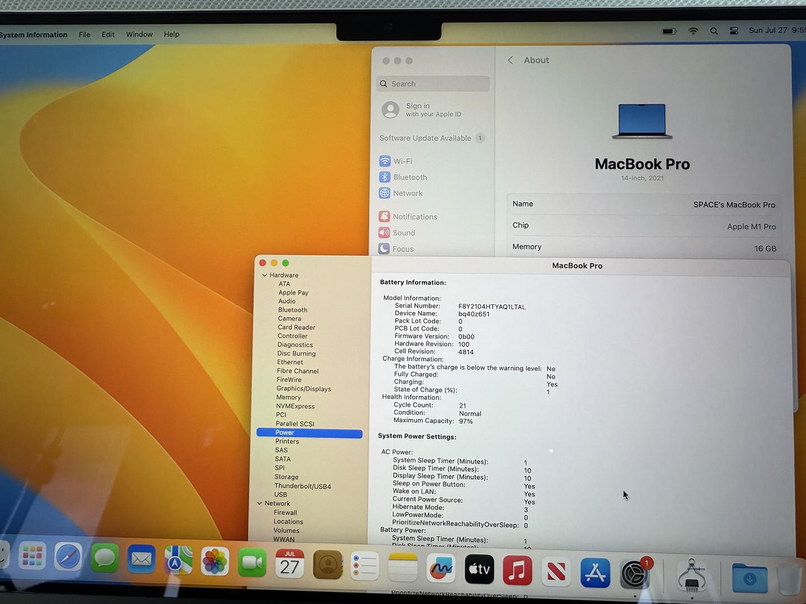Select Storage in hardware list
Image resolution: width=806 pixels, height=604 pixels.
pos(286,477)
